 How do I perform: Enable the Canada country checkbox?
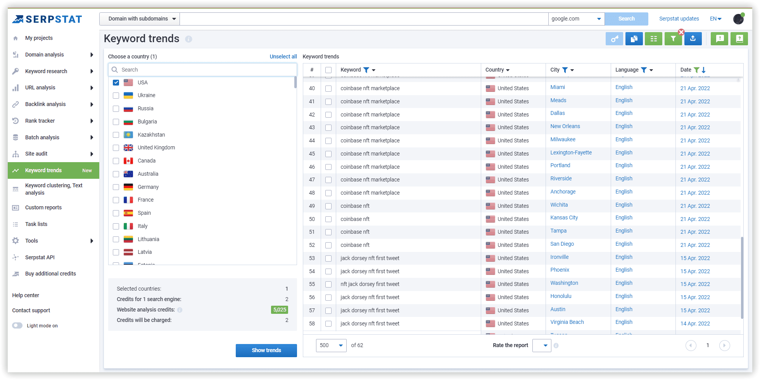(x=116, y=161)
